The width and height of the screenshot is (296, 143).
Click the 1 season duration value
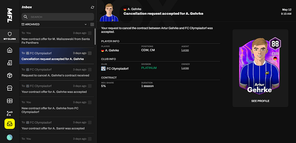coord(147,86)
